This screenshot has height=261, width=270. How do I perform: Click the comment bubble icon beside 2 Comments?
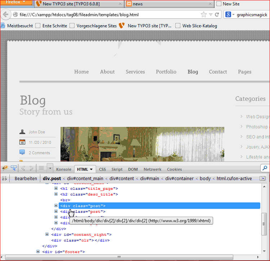(22, 152)
